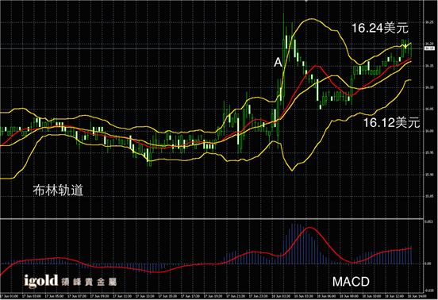Click the 16.00 price axis label
The image size is (438, 300).
point(429,131)
